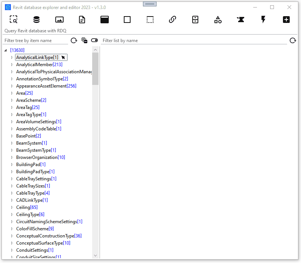The image size is (301, 263).
Task: Select AreaTagType[1] tree item
Action: point(31,115)
